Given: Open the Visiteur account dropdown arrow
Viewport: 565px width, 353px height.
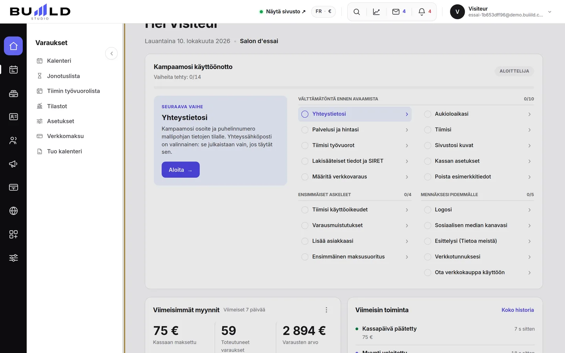Looking at the screenshot, I should click(550, 12).
